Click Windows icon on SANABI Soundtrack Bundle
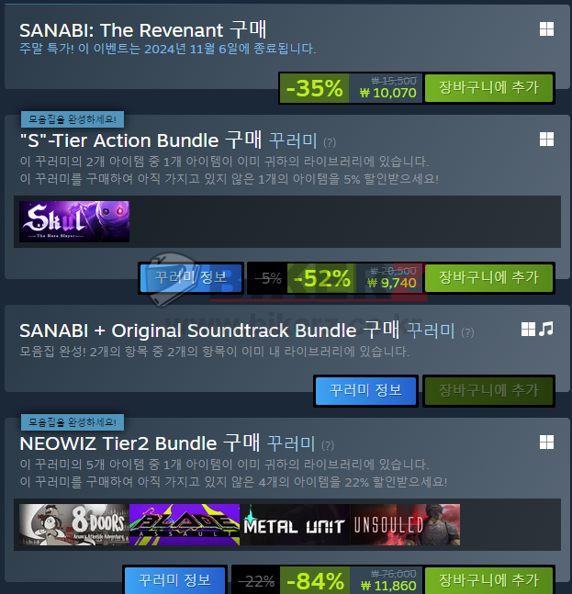Screen dimensions: 572x594 tap(528, 330)
